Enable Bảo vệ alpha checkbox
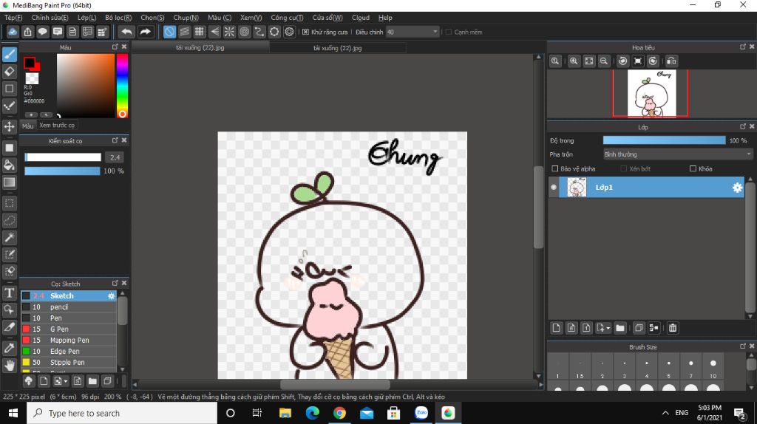The width and height of the screenshot is (757, 424). coord(555,169)
